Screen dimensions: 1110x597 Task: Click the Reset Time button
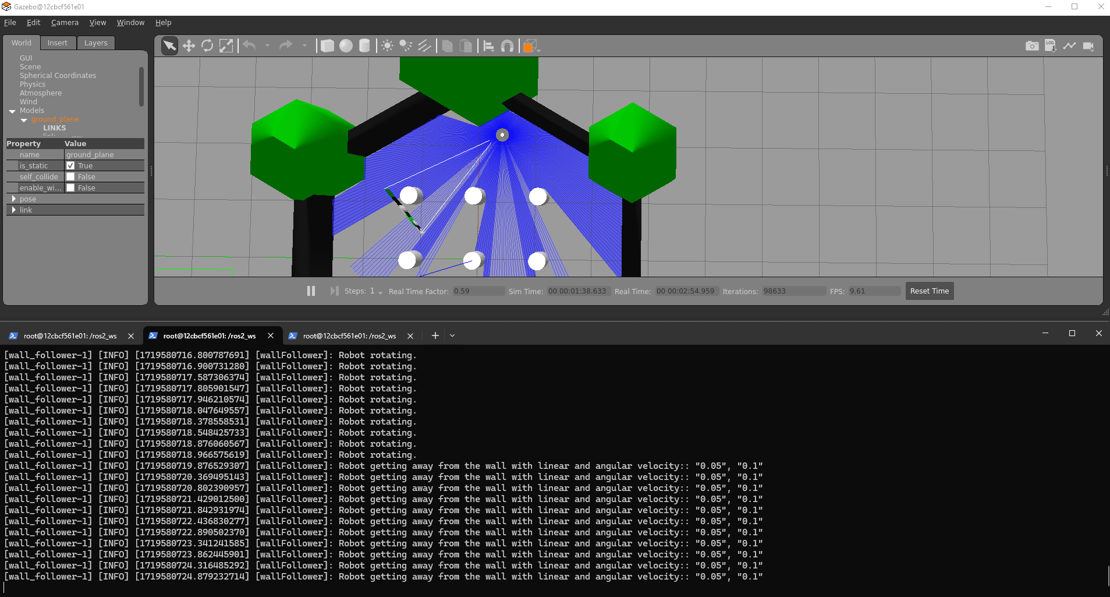click(x=930, y=291)
